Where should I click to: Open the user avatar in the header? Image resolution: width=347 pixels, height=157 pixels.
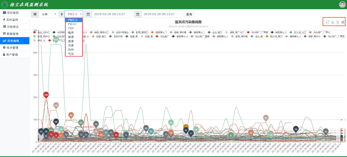(342, 5)
